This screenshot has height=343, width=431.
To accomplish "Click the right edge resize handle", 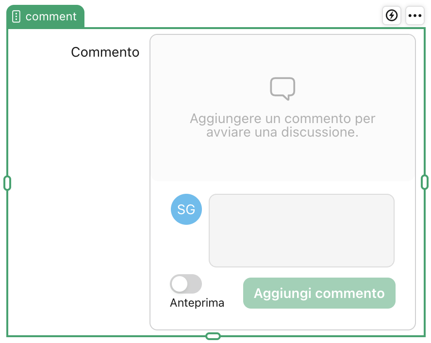I will pyautogui.click(x=425, y=183).
